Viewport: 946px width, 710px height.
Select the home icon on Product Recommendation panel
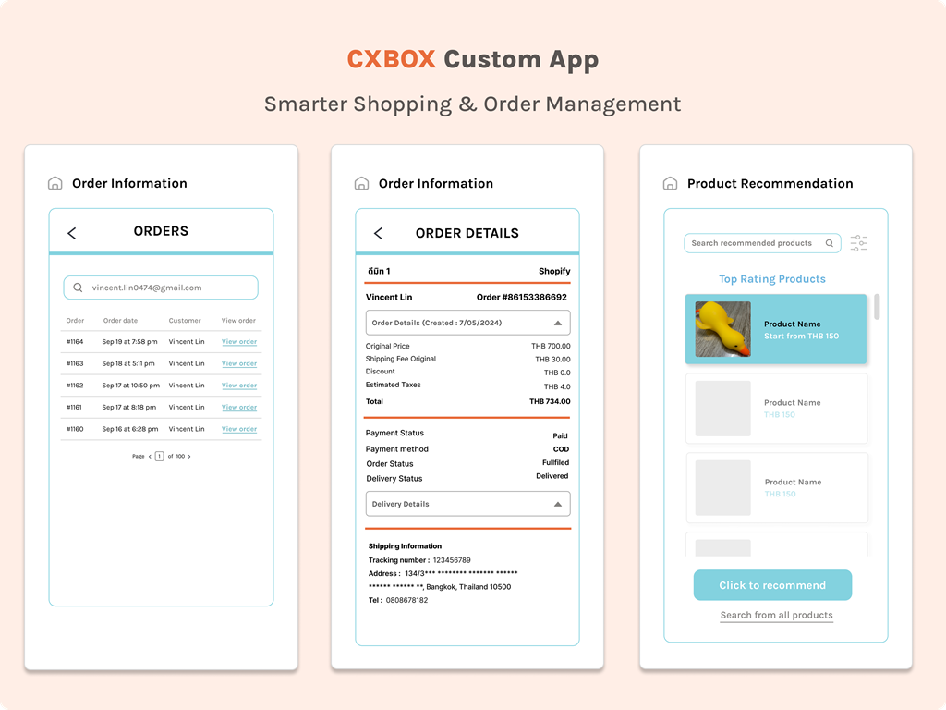tap(668, 183)
